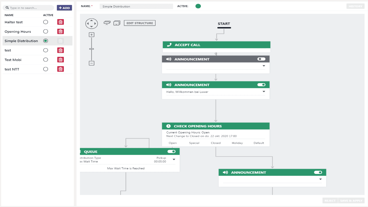
Task: Activate the Halter test radio button
Action: pyautogui.click(x=45, y=22)
